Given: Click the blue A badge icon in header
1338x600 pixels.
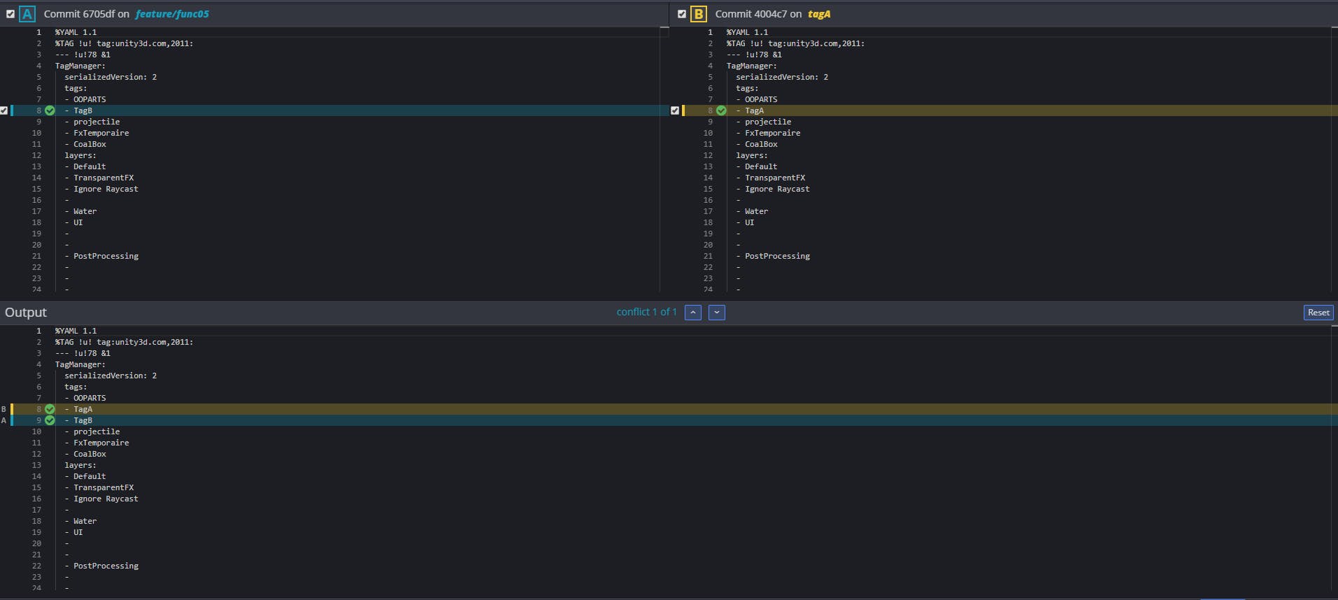Looking at the screenshot, I should click(x=27, y=13).
